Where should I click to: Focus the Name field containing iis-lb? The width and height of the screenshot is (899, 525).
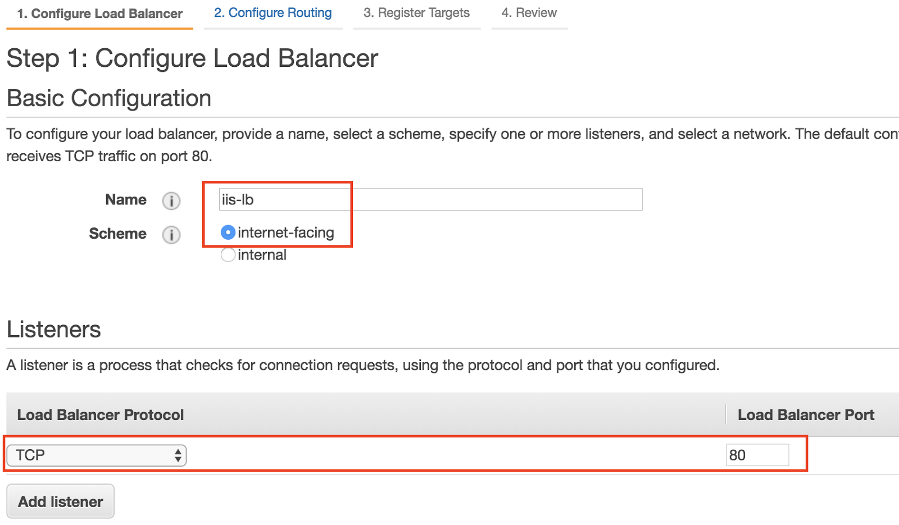tap(430, 200)
